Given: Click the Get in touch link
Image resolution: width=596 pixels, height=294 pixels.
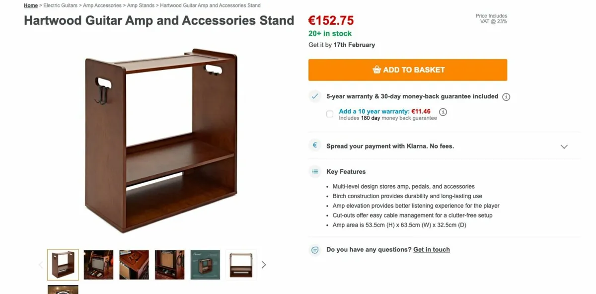Looking at the screenshot, I should click(431, 249).
